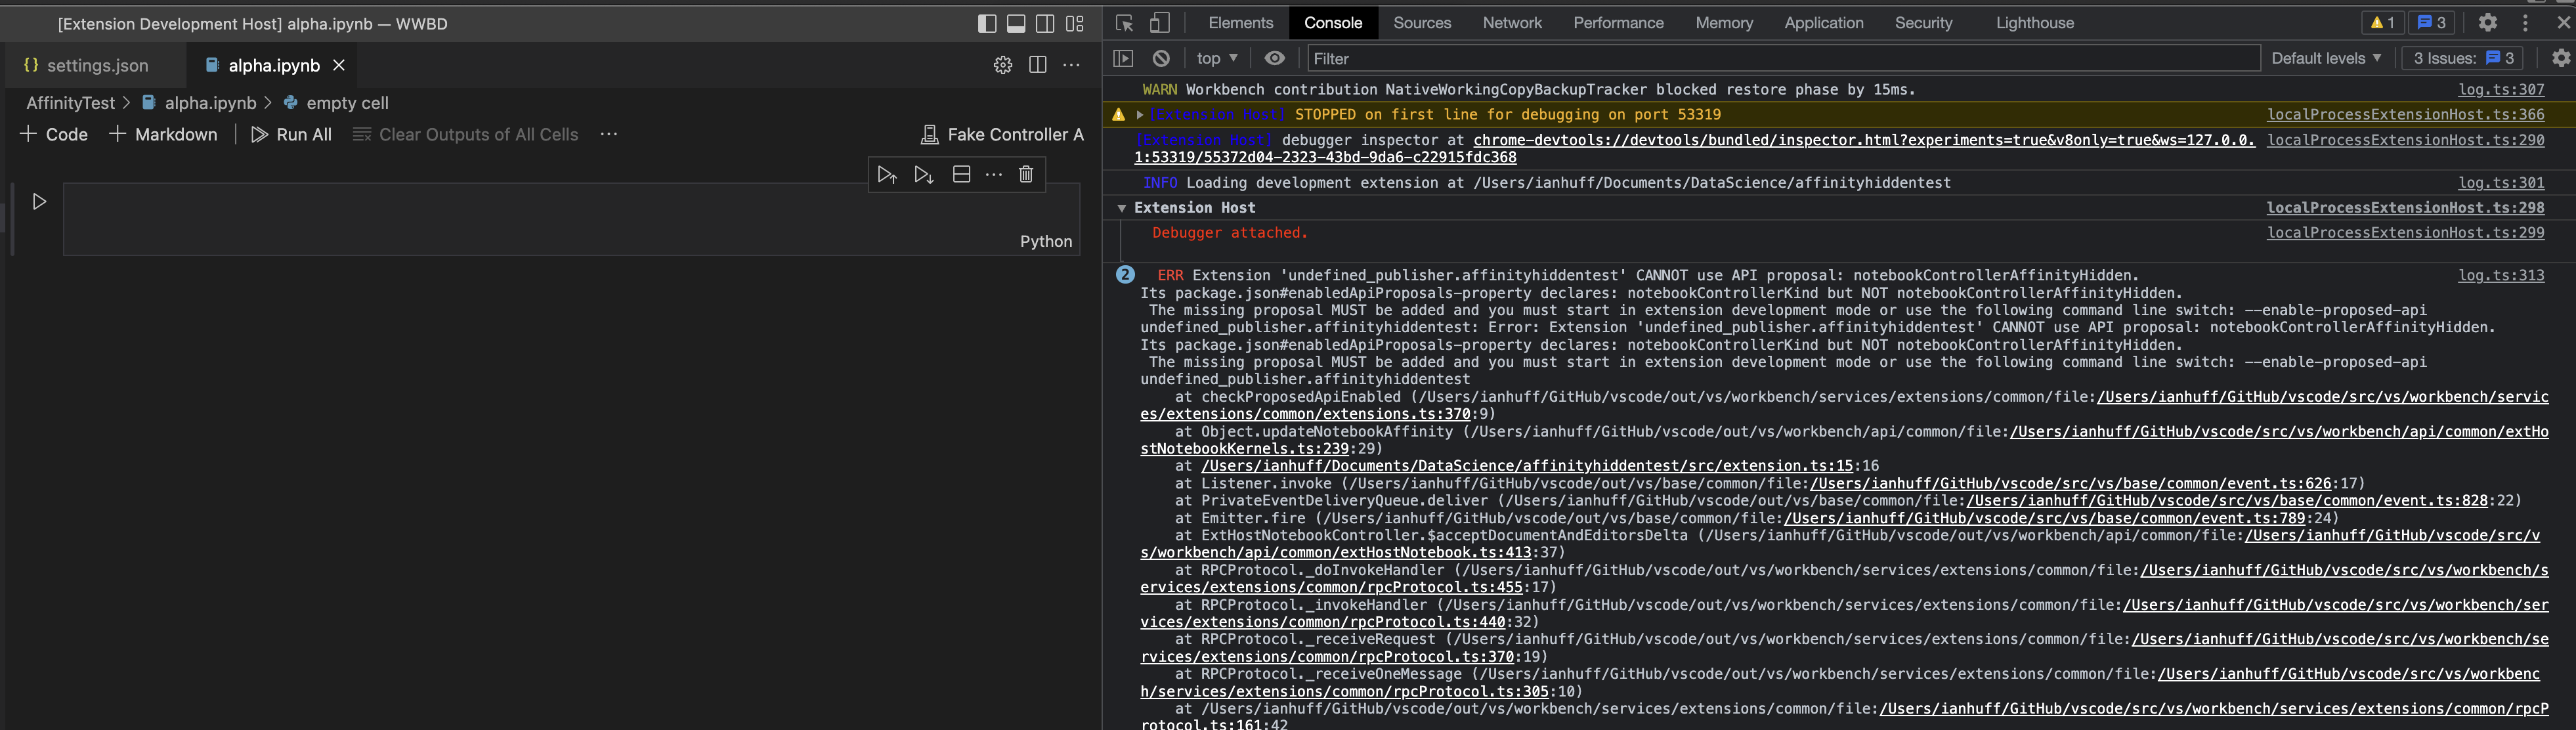Delete the notebook cell with trash icon
Screen dimensions: 2576x730
1026,175
